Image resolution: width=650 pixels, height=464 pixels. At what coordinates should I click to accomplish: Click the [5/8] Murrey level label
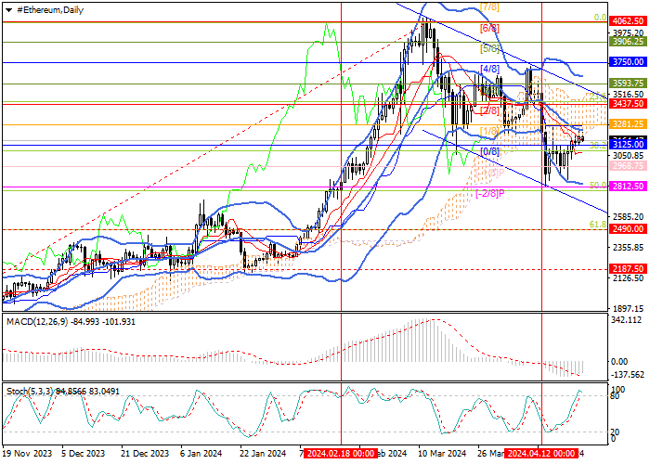[489, 48]
